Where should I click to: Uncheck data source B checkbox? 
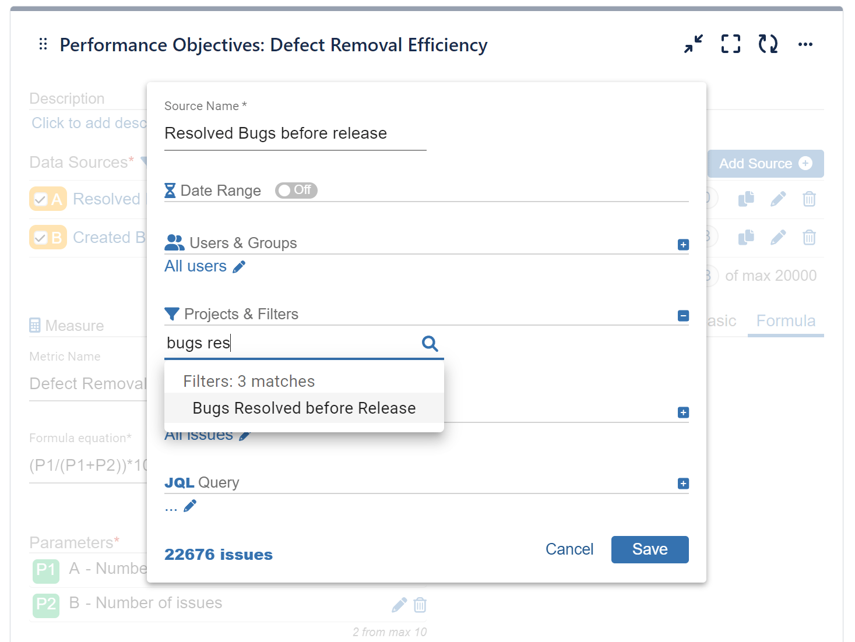[41, 237]
